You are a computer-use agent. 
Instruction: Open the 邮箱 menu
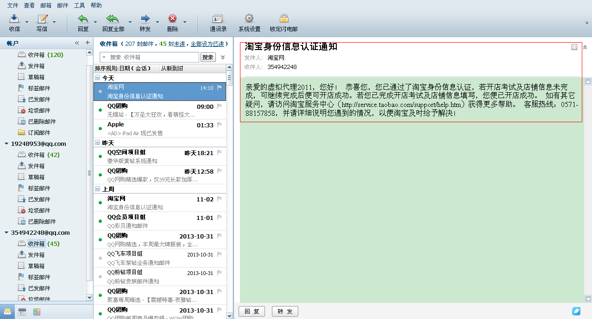point(46,6)
